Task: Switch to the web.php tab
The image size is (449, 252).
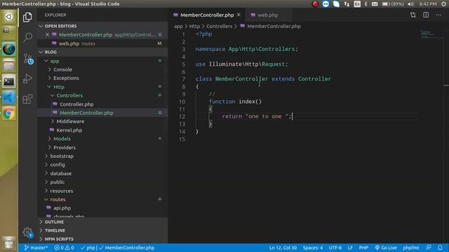Action: tap(268, 15)
